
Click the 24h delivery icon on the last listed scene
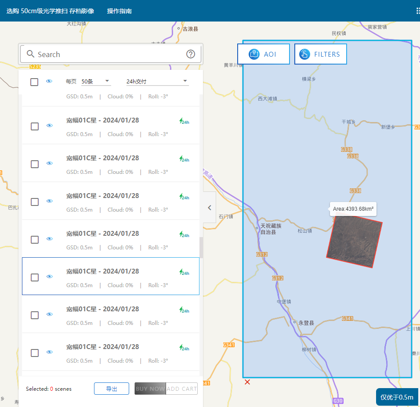184,348
